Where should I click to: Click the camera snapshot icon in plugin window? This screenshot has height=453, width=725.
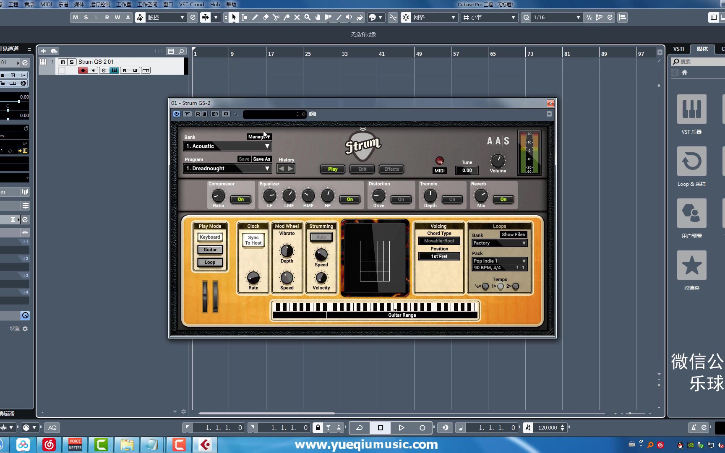tap(313, 114)
